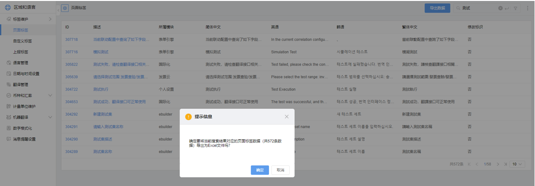
Task: Collapse the sidebar using the left chevron handle
Action: click(58, 10)
